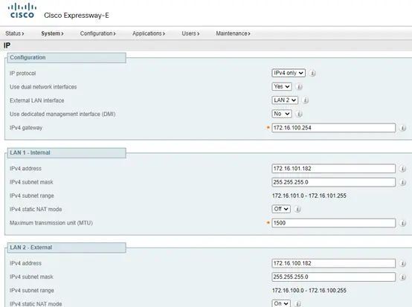Click the Cisco logo

pyautogui.click(x=22, y=10)
